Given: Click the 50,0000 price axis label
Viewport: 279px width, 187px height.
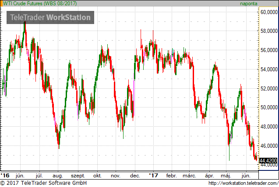Looking at the screenshot, I should tap(269, 107).
